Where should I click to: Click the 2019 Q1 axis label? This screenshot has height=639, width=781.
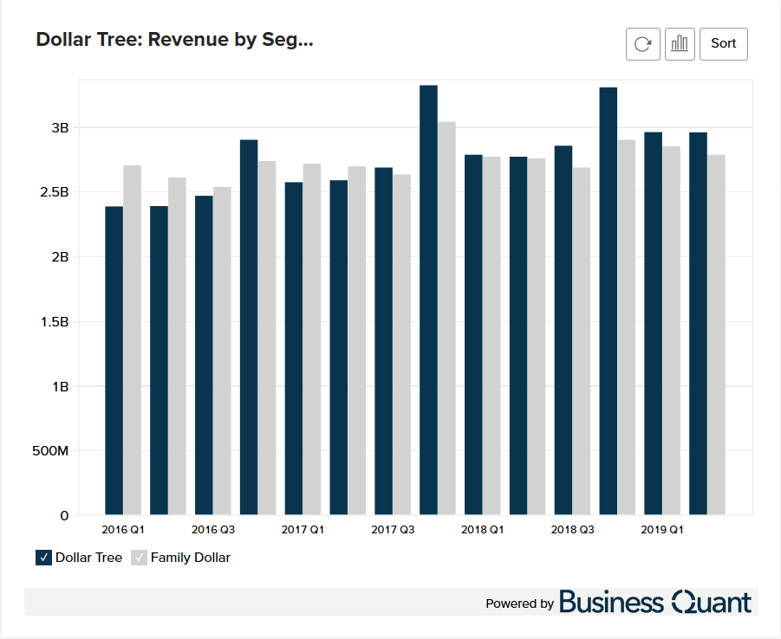pos(661,529)
